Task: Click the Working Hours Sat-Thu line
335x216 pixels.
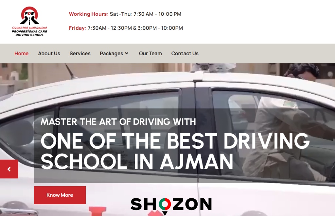Action: click(x=125, y=14)
